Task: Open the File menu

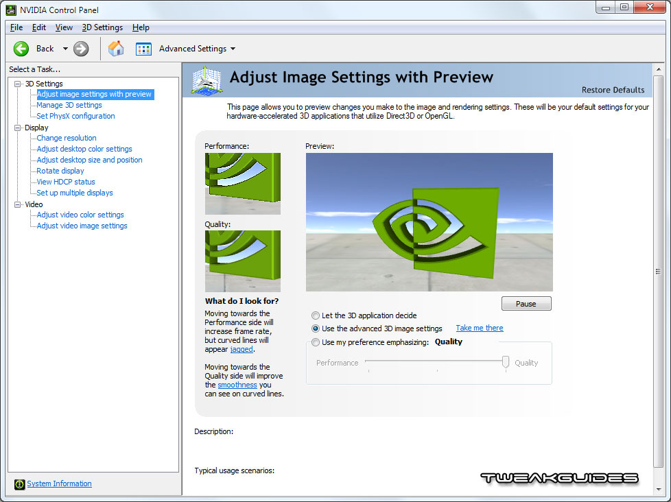Action: point(16,27)
